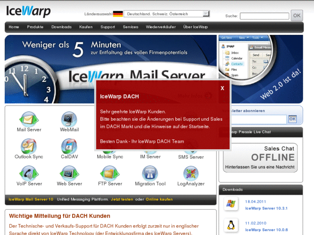Open the CalDAV product icon
Viewport: 314px width, 235px height.
pos(69,146)
